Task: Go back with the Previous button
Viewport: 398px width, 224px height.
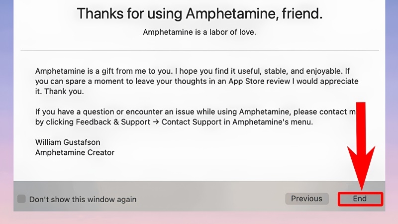Action: [x=306, y=199]
